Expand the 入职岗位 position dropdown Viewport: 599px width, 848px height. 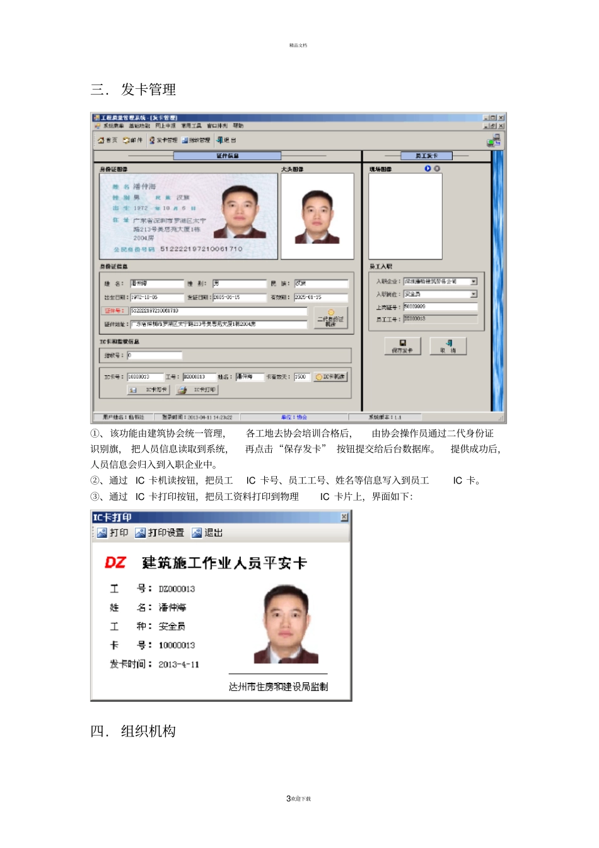(474, 294)
